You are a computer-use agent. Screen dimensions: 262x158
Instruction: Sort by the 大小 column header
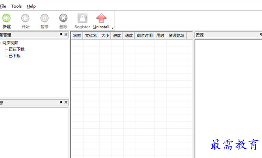click(105, 36)
